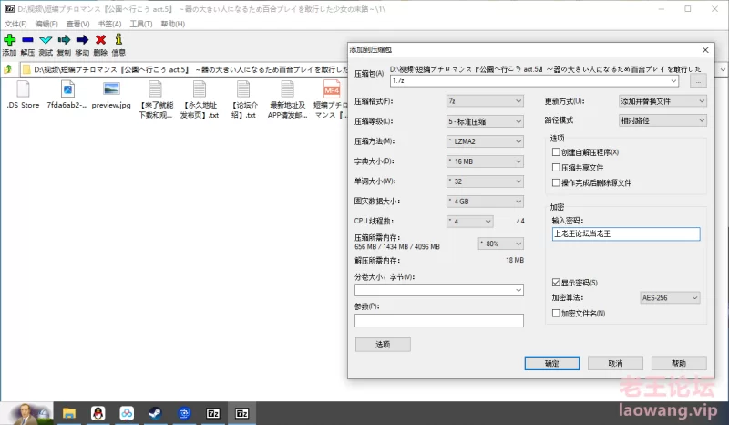Open the 书签(A) menu

coord(109,24)
